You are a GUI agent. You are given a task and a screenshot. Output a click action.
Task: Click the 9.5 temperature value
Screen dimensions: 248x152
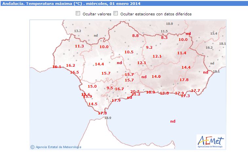(110, 88)
